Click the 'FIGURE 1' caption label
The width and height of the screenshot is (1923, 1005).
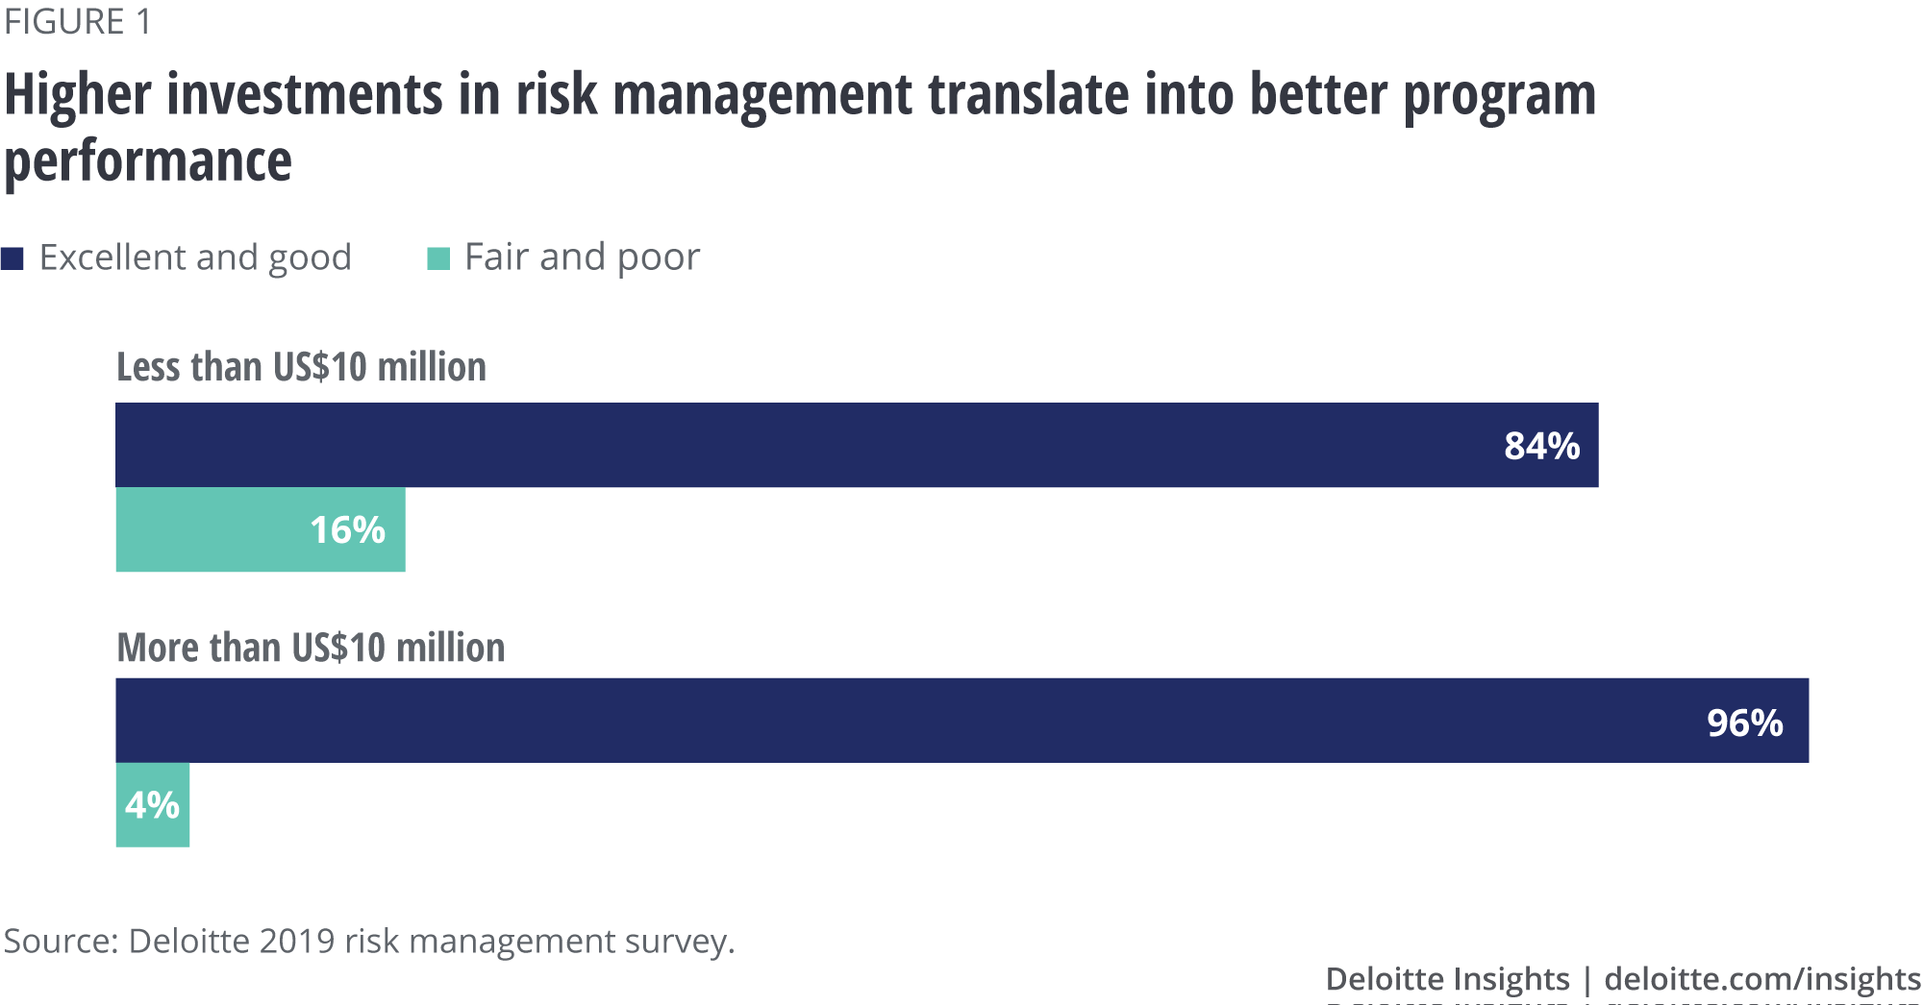[x=78, y=21]
